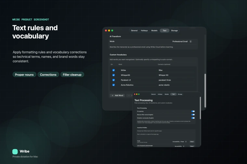Toggle Remove filler words (English) switch
The image size is (247, 164).
click(x=193, y=115)
